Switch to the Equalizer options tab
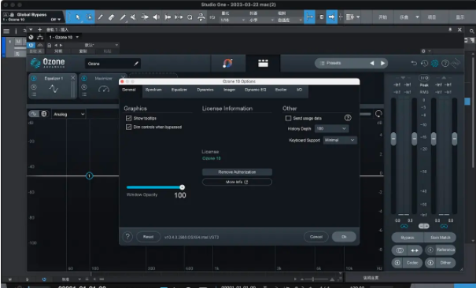Viewport: 476px width, 288px height. [x=179, y=90]
